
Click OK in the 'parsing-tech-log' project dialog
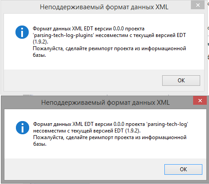183,169
